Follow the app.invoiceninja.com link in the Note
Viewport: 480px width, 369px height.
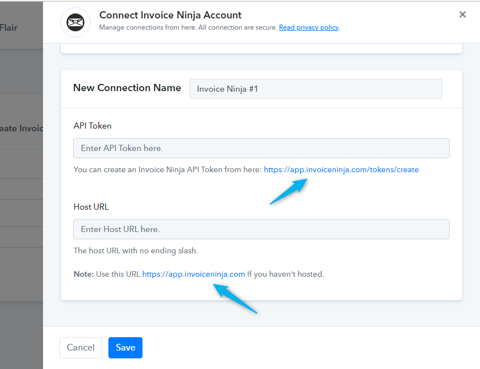point(193,274)
